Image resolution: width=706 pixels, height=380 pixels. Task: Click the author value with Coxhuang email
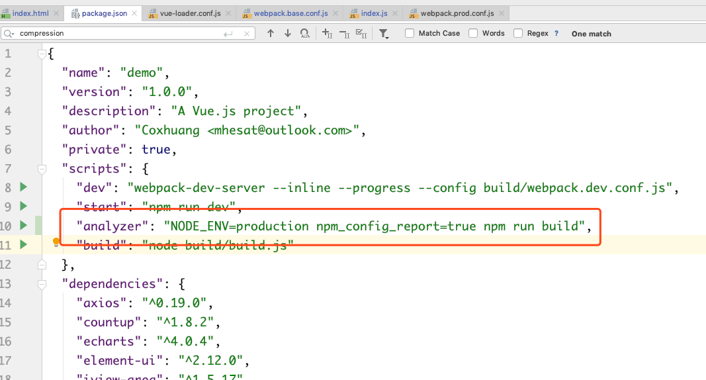[x=247, y=130]
